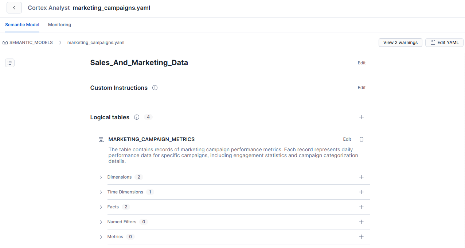
Task: Add a named filter using plus icon
Action: (x=361, y=222)
